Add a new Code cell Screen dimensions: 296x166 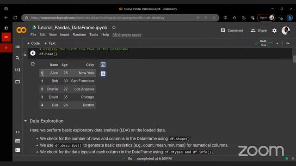(33, 43)
